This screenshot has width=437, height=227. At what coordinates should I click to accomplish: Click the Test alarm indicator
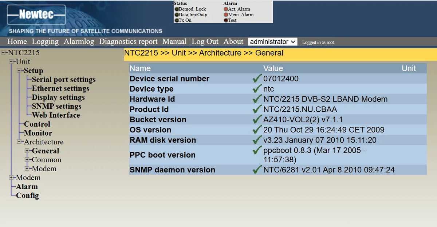[x=226, y=20]
